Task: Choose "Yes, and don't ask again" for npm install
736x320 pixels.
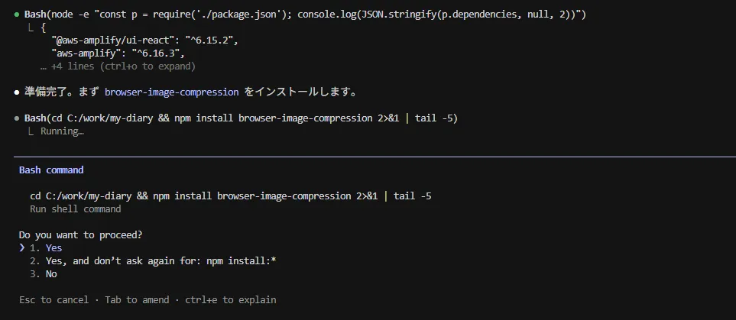Action: coord(153,260)
